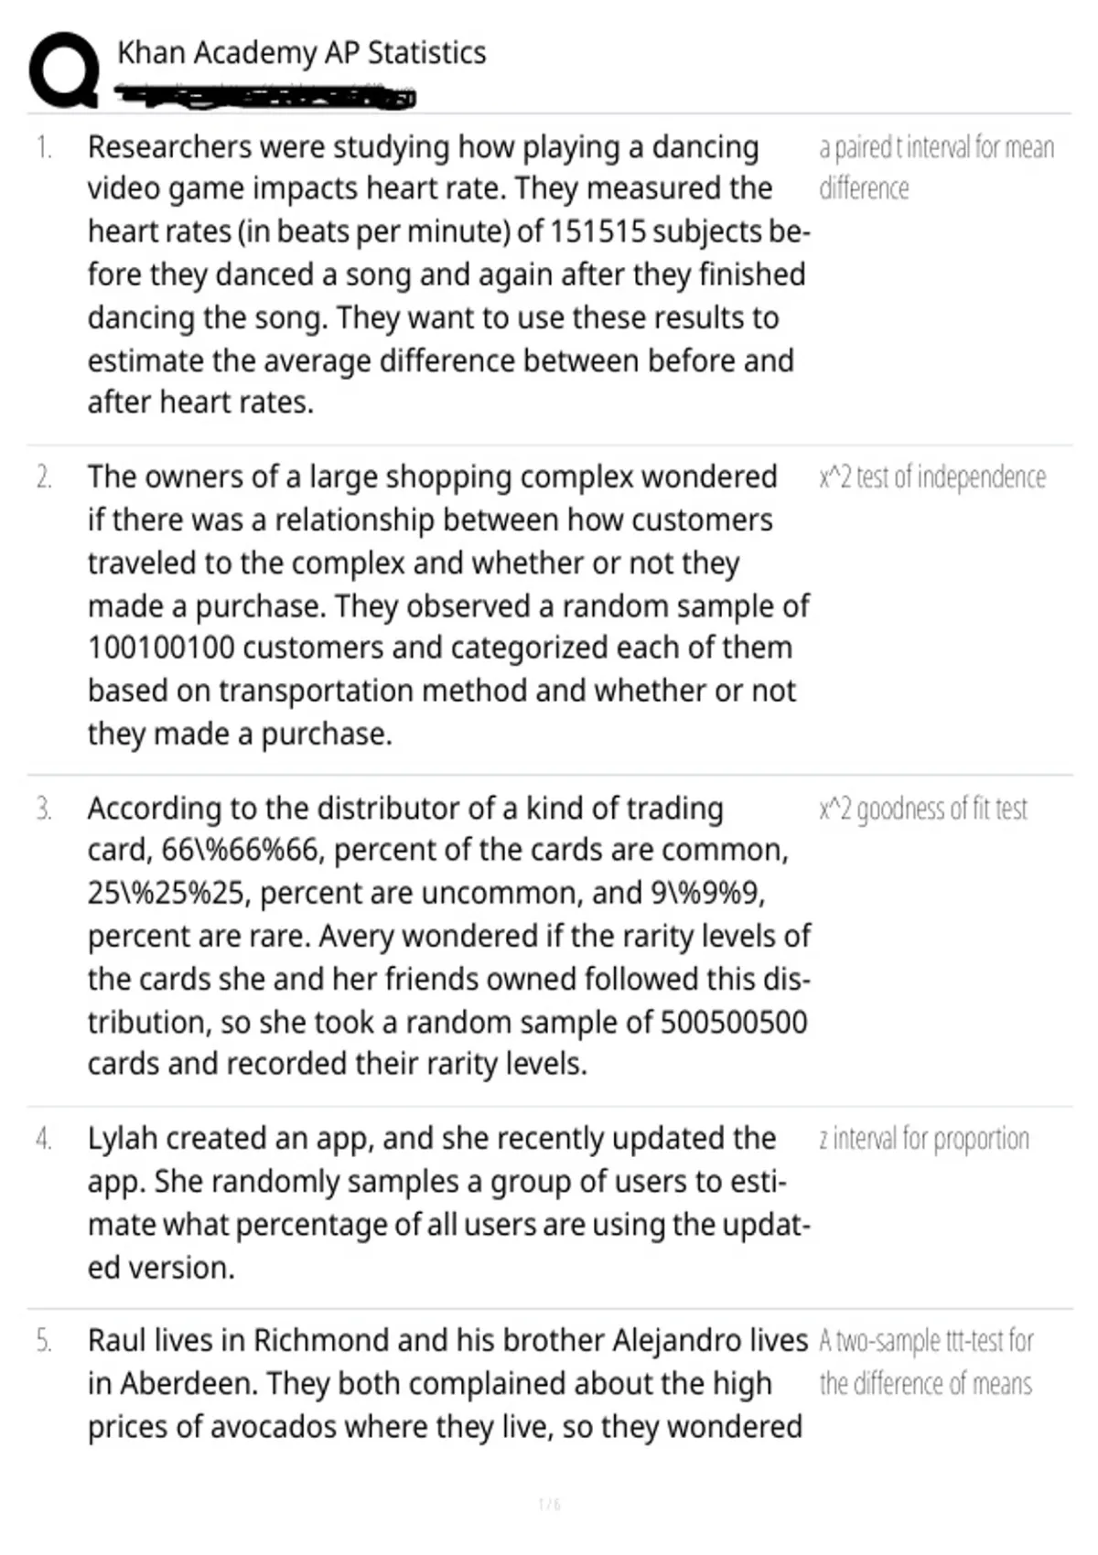Viewport: 1098px width, 1555px height.
Task: Select question 2 about shopping complex
Action: (448, 605)
